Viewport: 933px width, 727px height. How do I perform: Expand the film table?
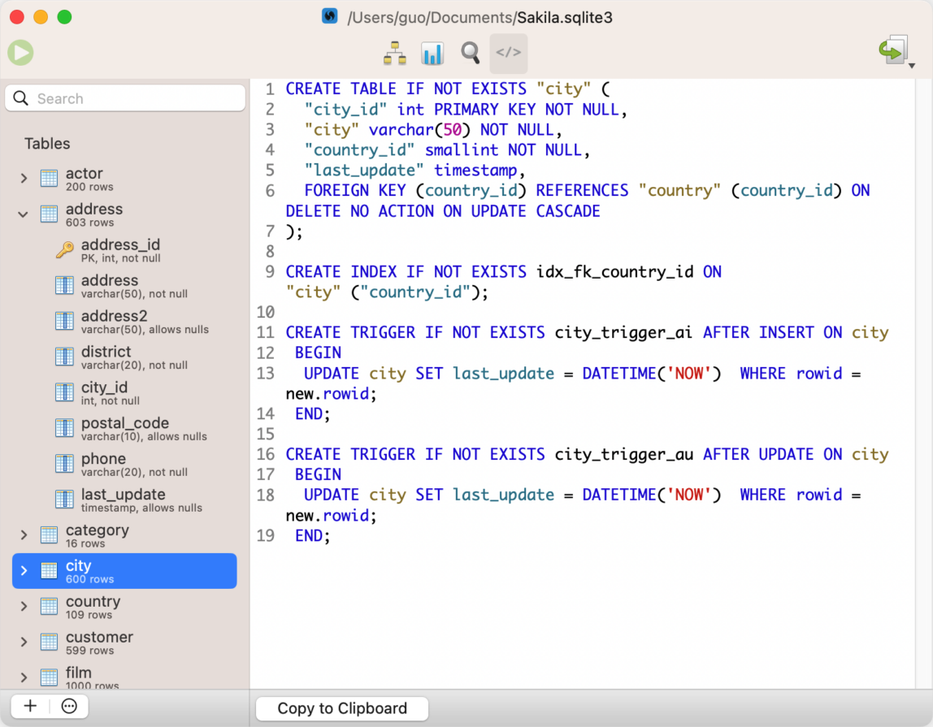(24, 677)
